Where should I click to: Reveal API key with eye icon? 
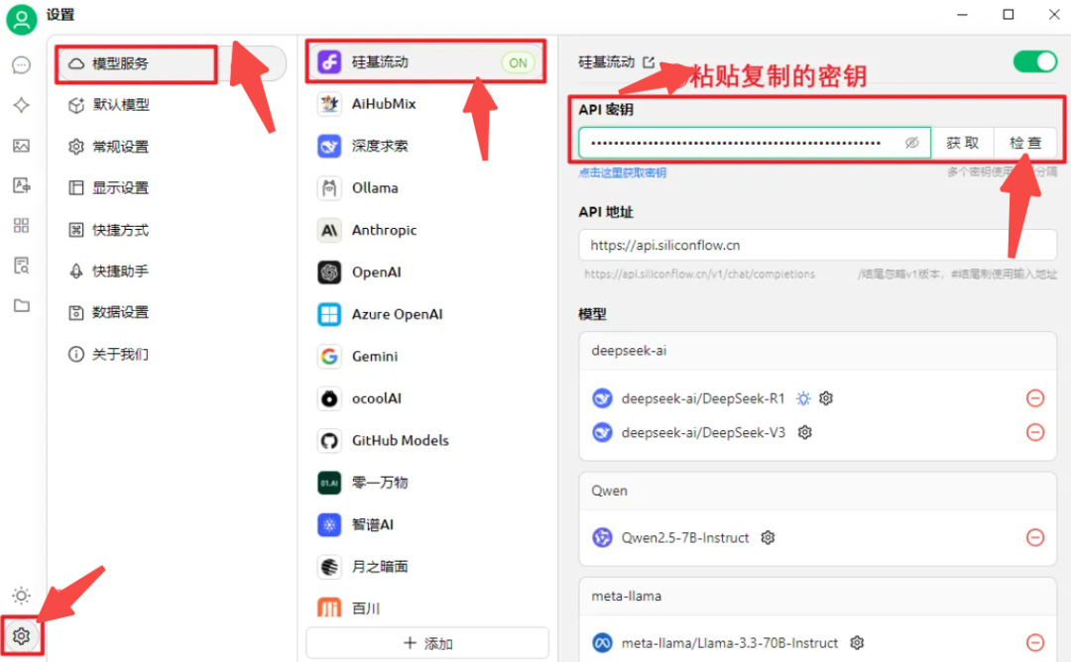click(912, 143)
